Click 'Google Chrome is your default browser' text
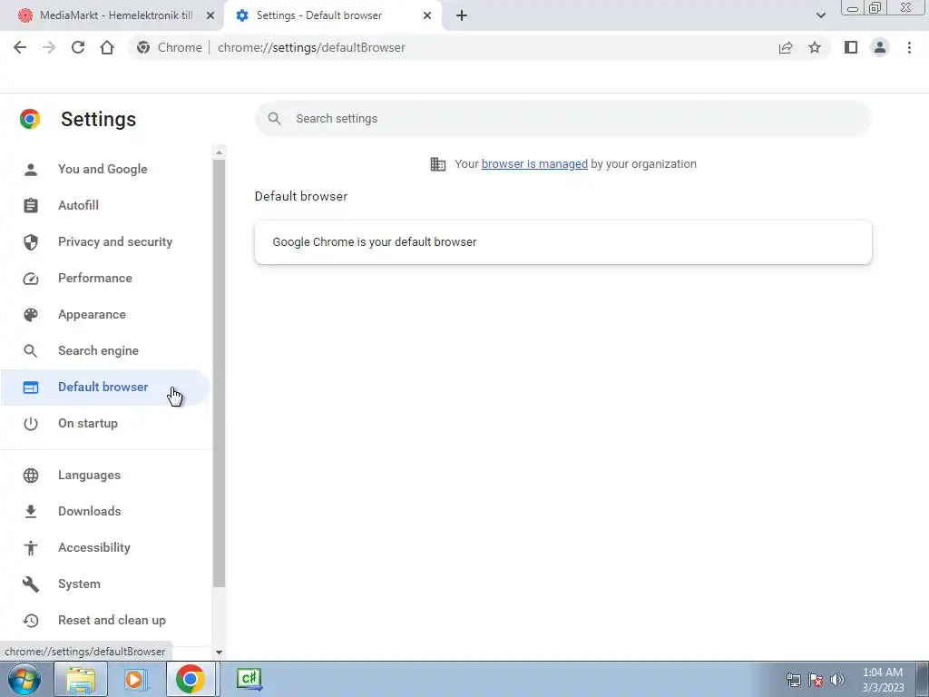Viewport: 929px width, 697px height. click(375, 242)
